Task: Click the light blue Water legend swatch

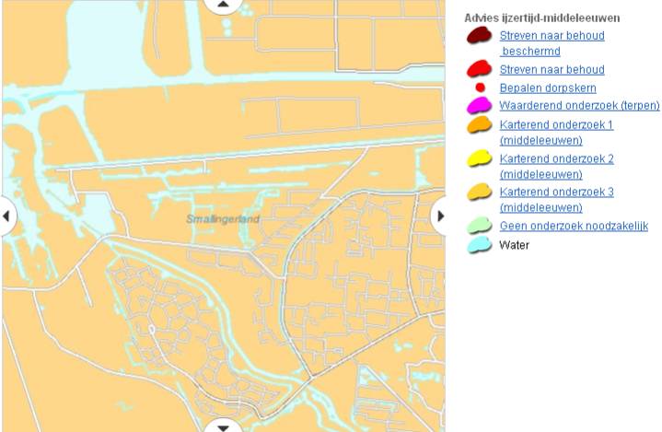Action: (x=479, y=245)
